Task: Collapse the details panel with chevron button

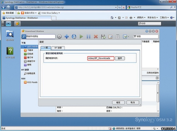Action: click(157, 78)
